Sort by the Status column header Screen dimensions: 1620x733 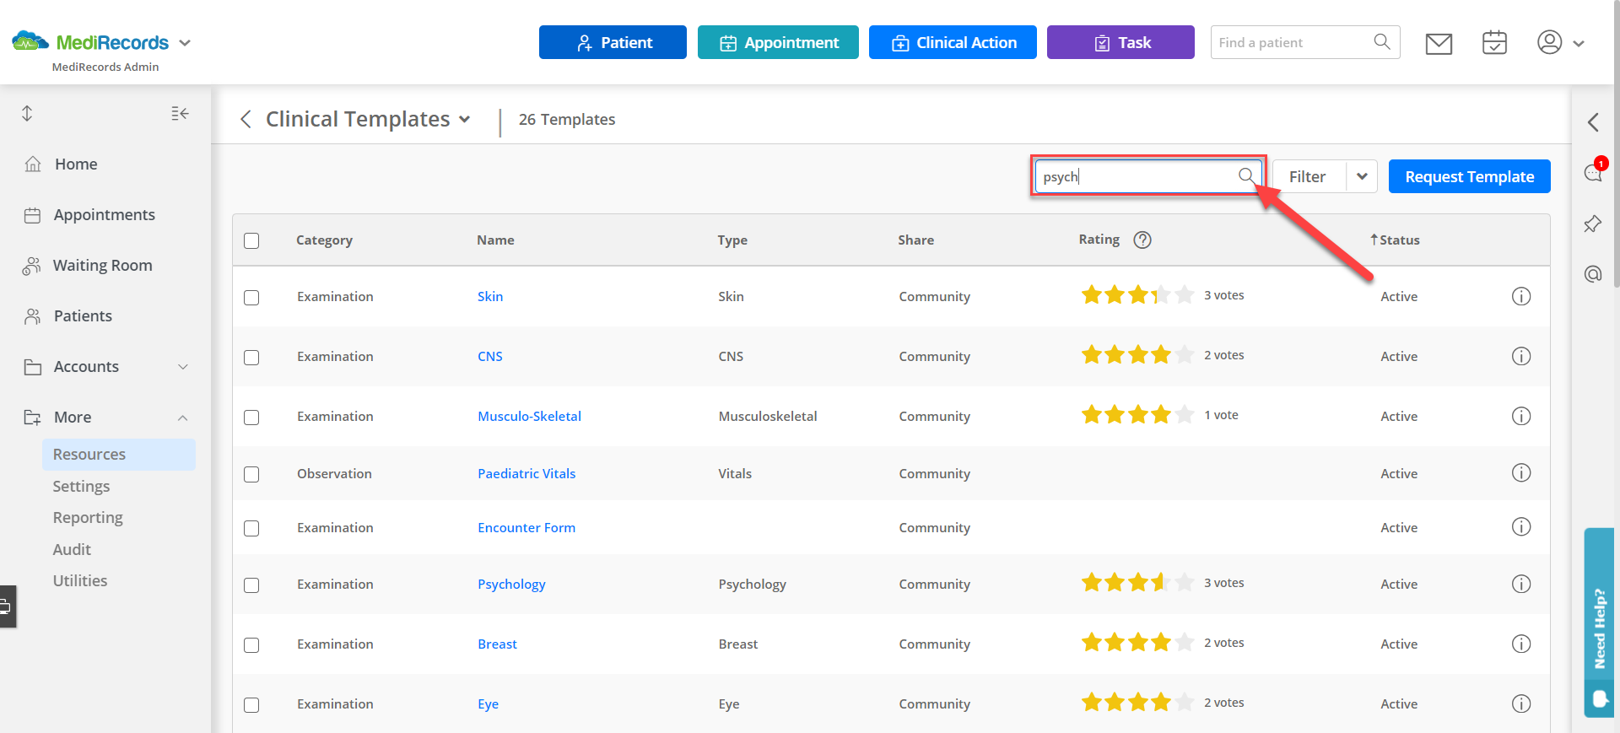click(1395, 240)
